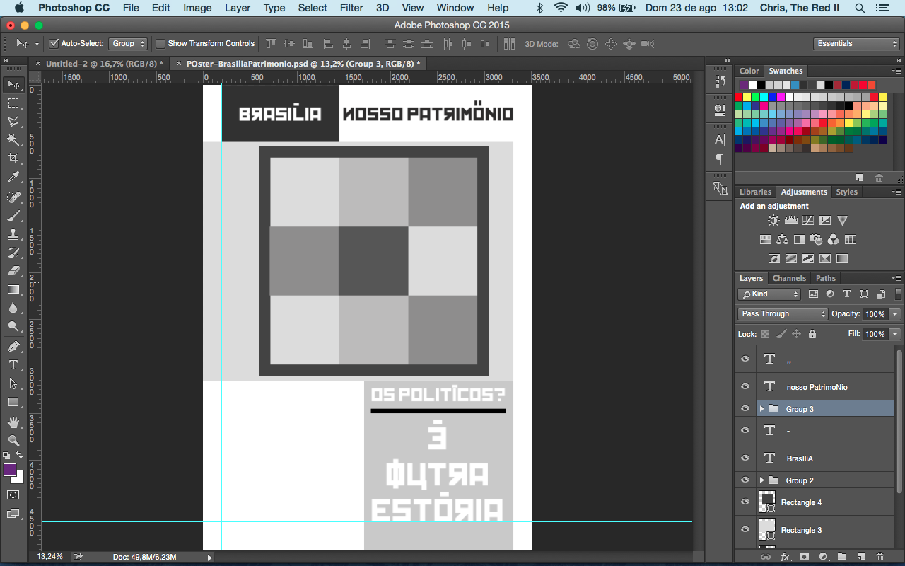Viewport: 905px width, 566px height.
Task: Open the status bar Doc info arrow
Action: [x=209, y=558]
